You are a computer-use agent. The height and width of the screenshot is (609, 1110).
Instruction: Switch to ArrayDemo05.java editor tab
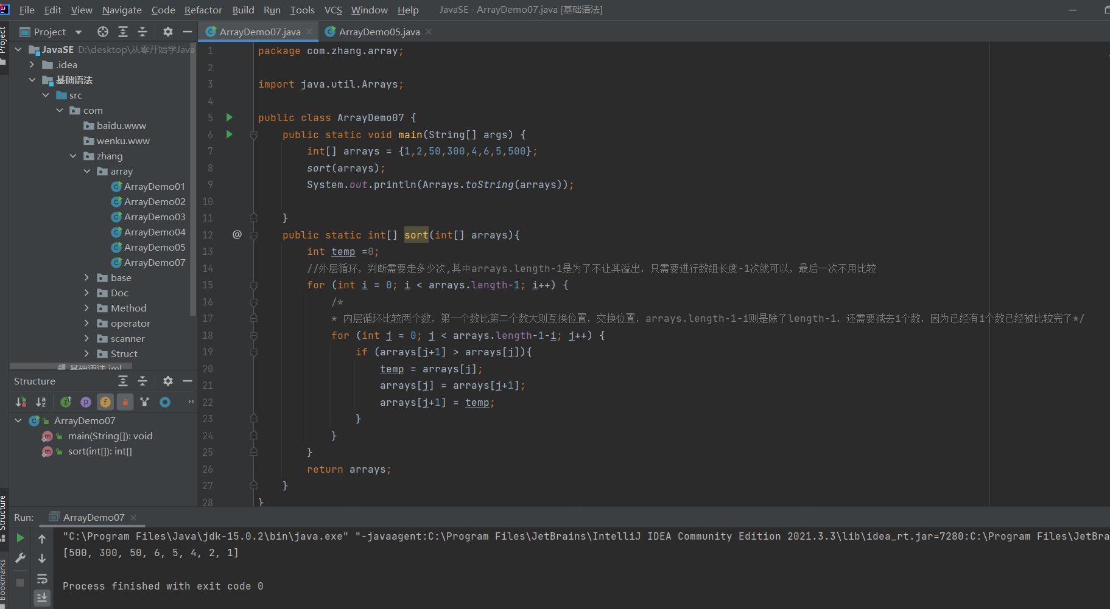(x=379, y=32)
